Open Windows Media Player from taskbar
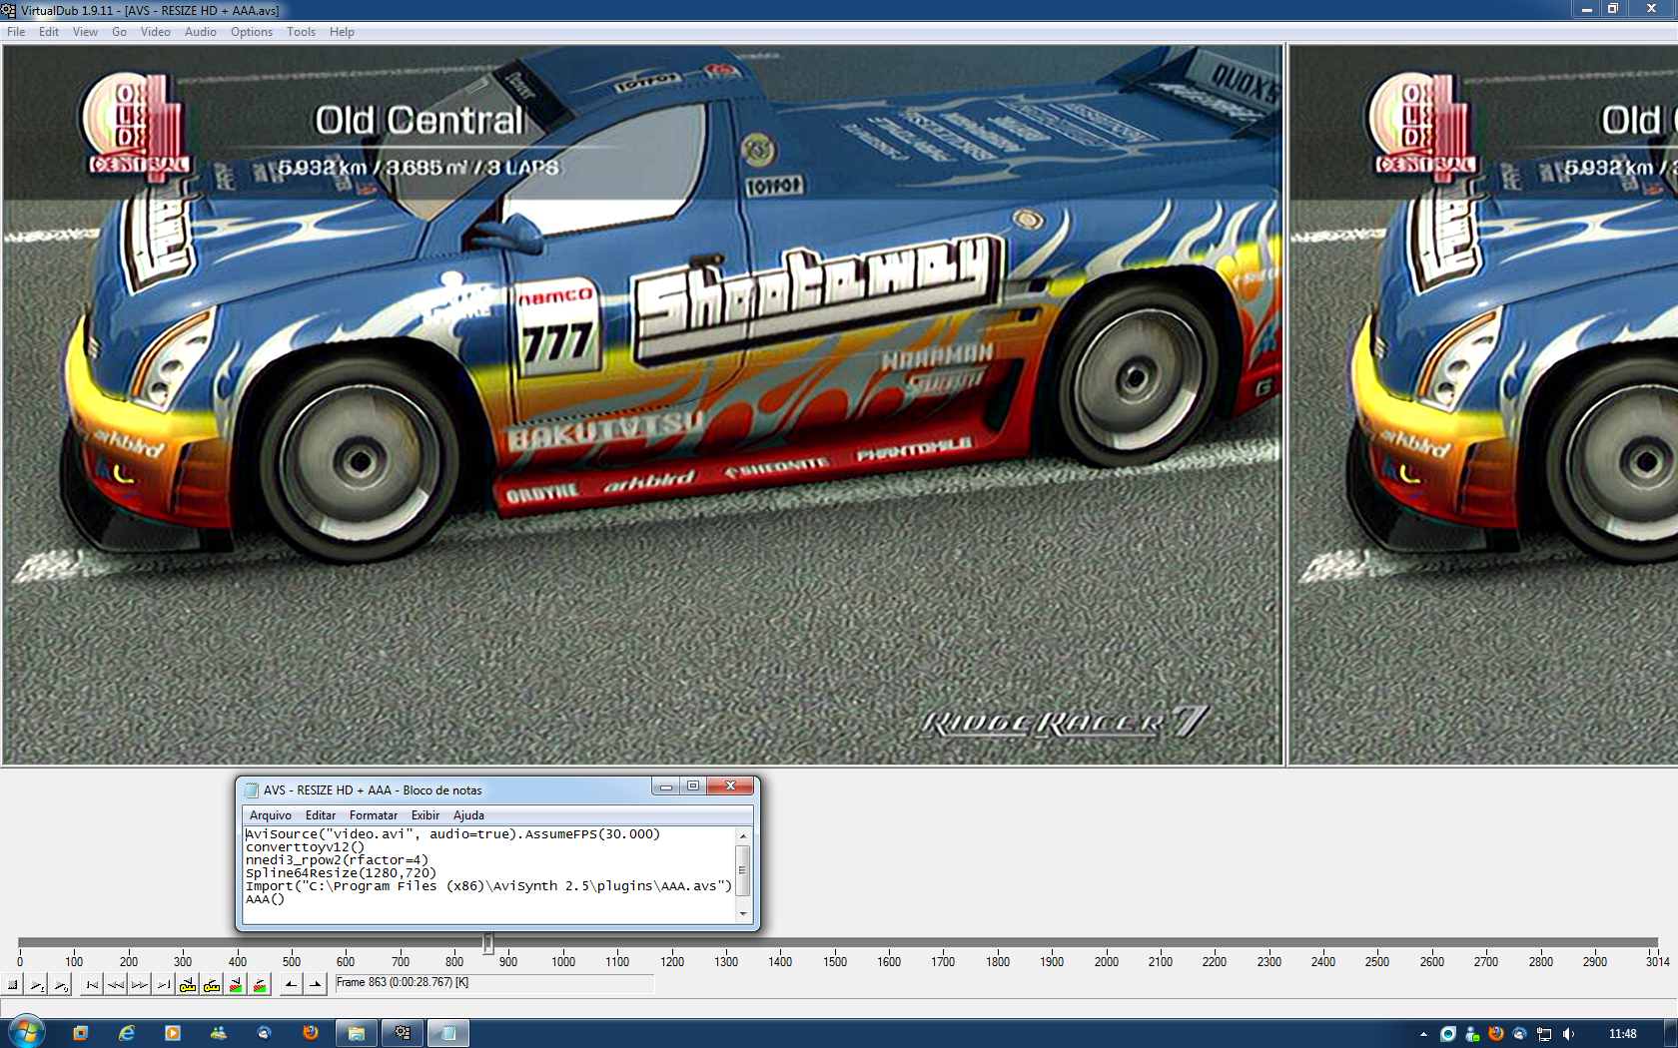 click(173, 1033)
